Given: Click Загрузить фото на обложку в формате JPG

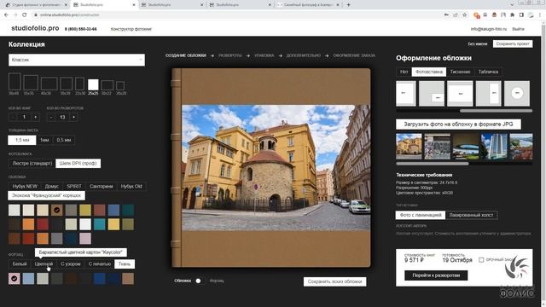Looking at the screenshot, I should (x=458, y=125).
